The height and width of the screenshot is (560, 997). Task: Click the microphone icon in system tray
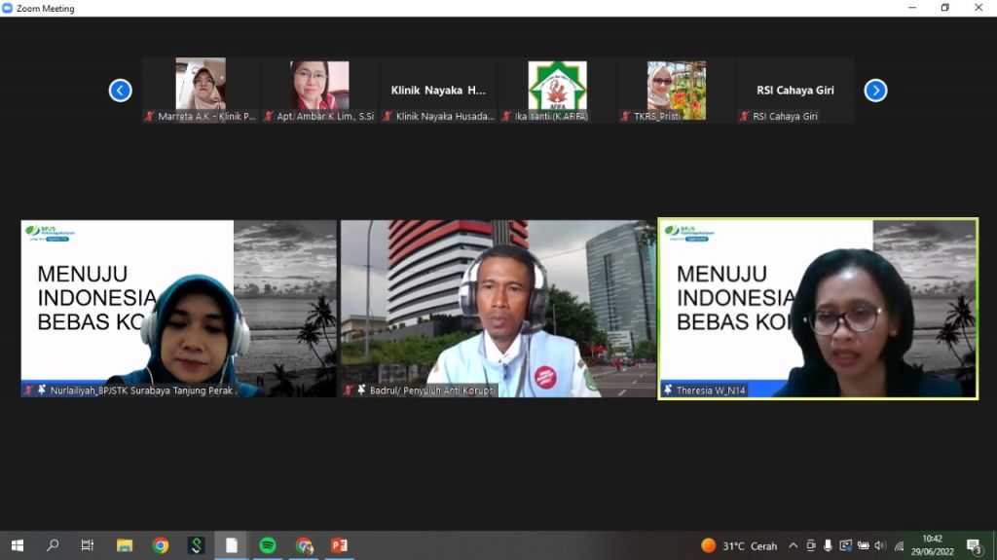point(828,545)
